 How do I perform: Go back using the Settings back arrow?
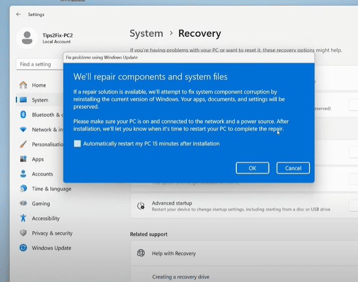tap(19, 14)
